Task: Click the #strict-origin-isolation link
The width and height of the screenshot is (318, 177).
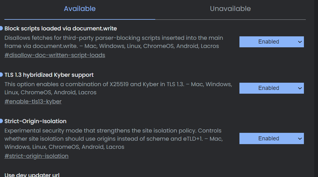Action: point(36,156)
